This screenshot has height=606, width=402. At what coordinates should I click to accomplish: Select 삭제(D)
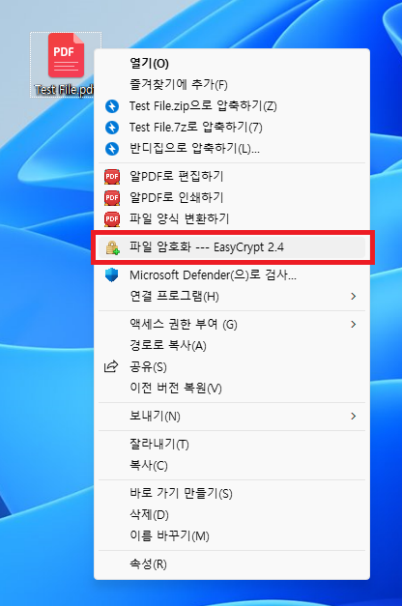(x=232, y=515)
